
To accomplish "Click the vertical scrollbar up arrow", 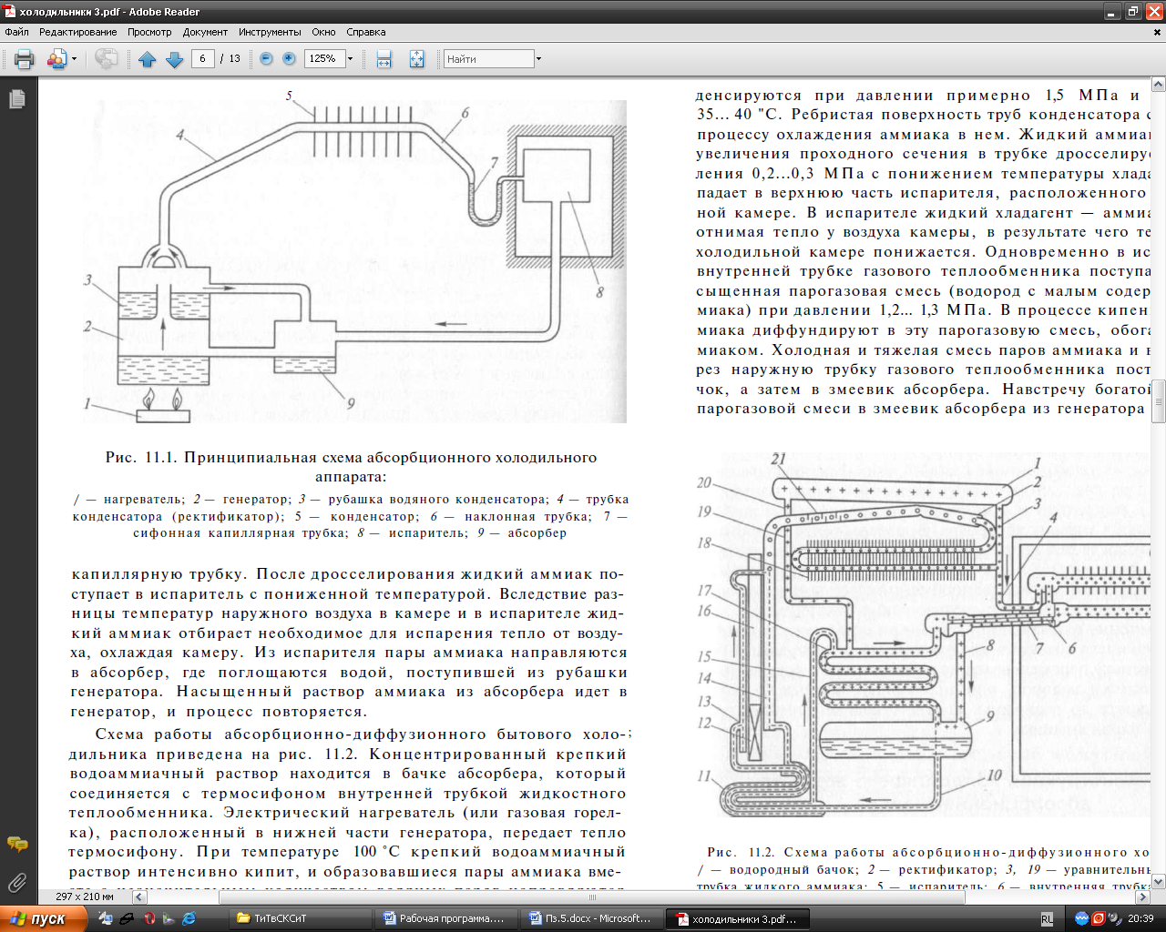I will click(1159, 85).
